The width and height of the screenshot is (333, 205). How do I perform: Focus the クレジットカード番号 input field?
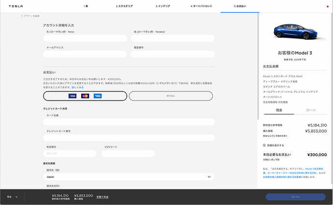[x=129, y=138]
